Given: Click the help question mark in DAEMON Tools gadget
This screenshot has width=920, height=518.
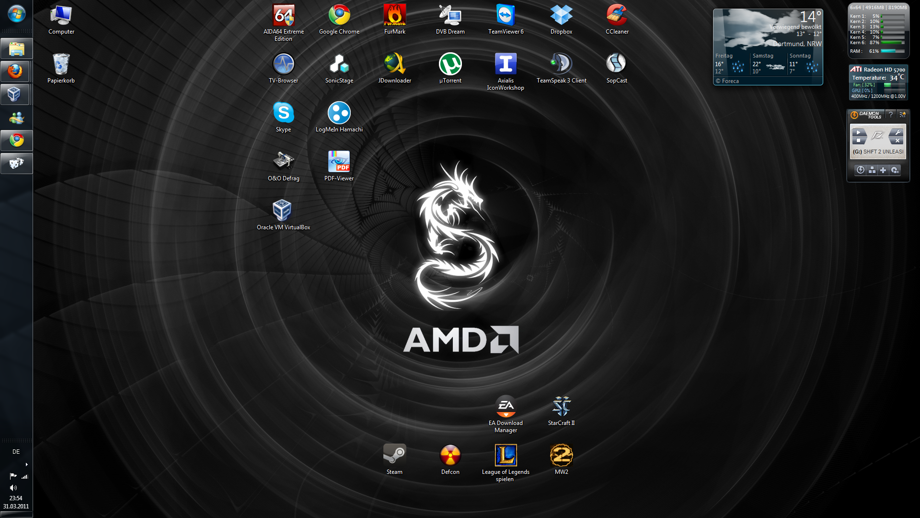Looking at the screenshot, I should [891, 115].
